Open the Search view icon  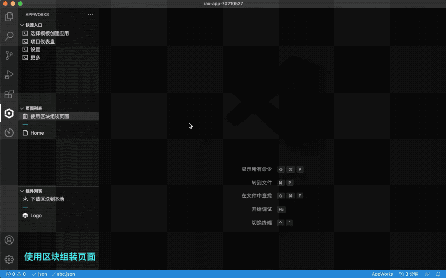(x=9, y=36)
